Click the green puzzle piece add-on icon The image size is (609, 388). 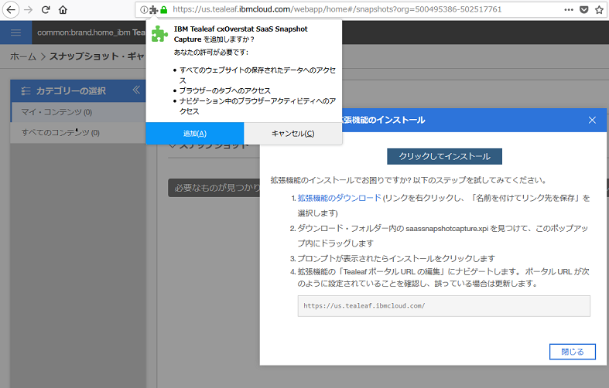(x=159, y=34)
